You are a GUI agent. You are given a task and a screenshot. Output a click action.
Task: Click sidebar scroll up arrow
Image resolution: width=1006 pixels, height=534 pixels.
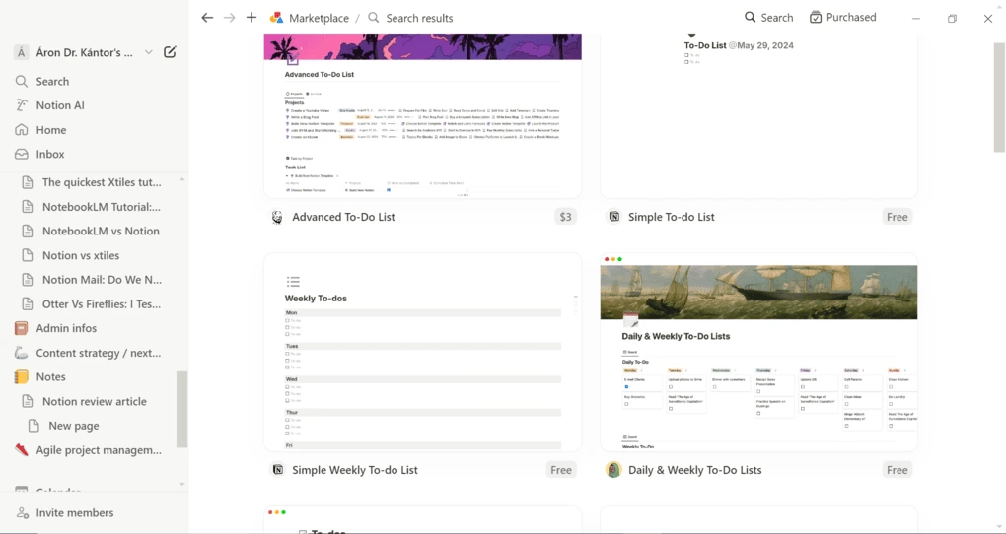pyautogui.click(x=182, y=180)
